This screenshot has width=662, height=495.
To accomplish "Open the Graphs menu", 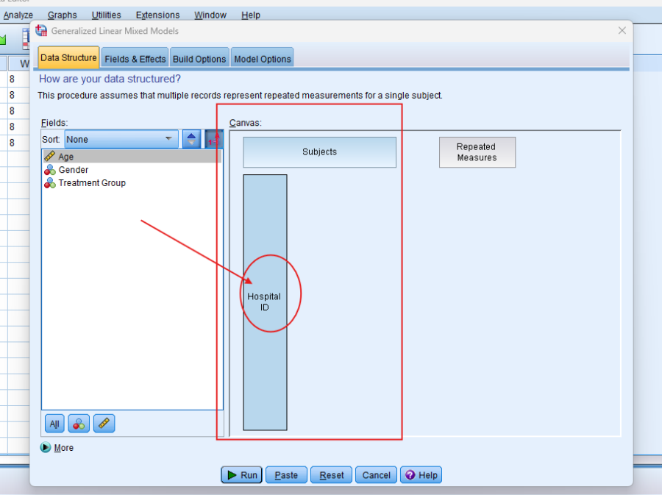I will pos(63,15).
